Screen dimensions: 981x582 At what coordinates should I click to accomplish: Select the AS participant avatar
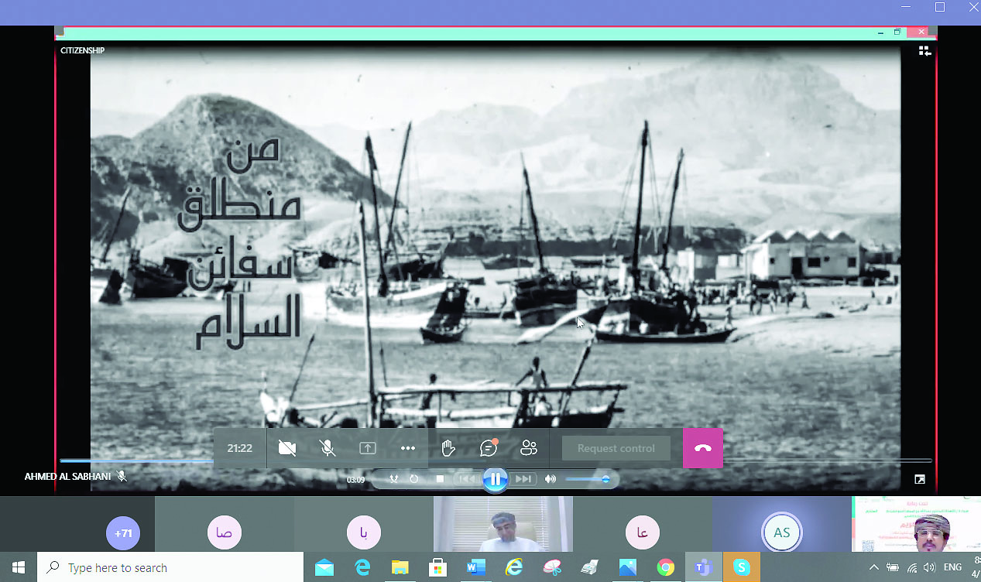(x=781, y=533)
